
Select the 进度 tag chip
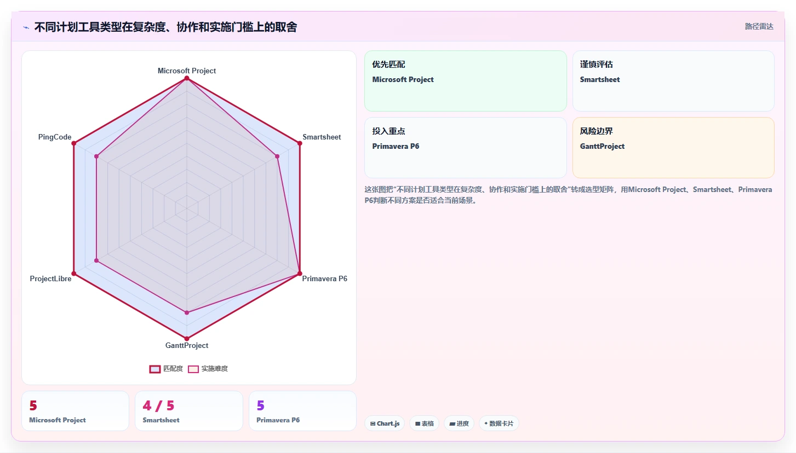(459, 423)
